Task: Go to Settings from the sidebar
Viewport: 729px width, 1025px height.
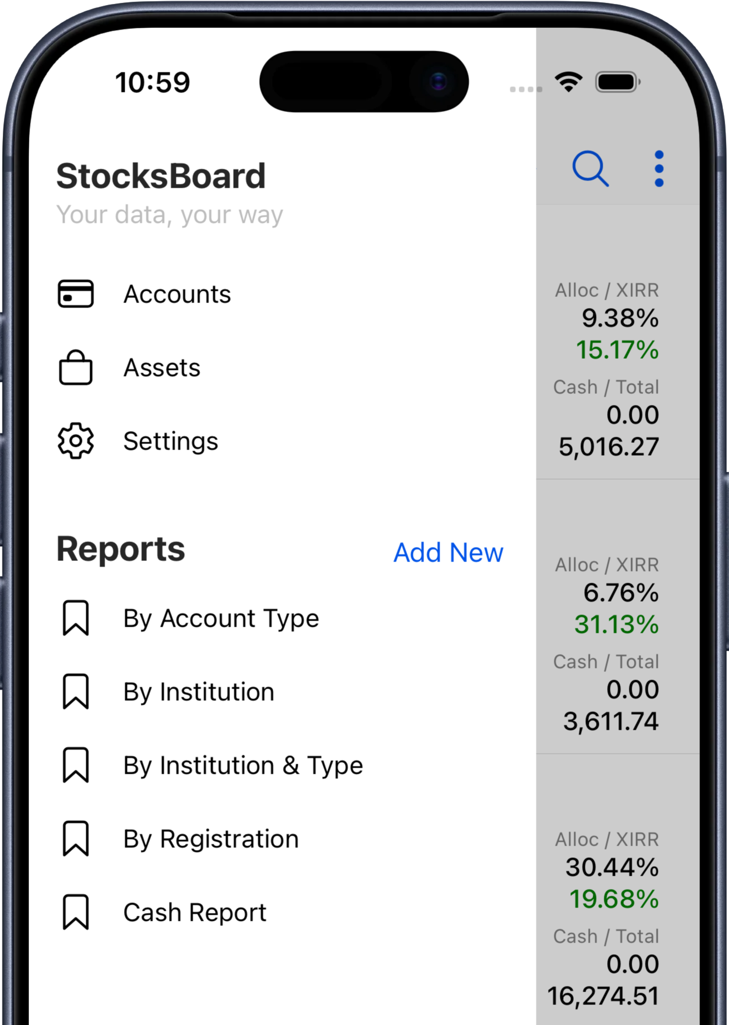Action: 171,441
